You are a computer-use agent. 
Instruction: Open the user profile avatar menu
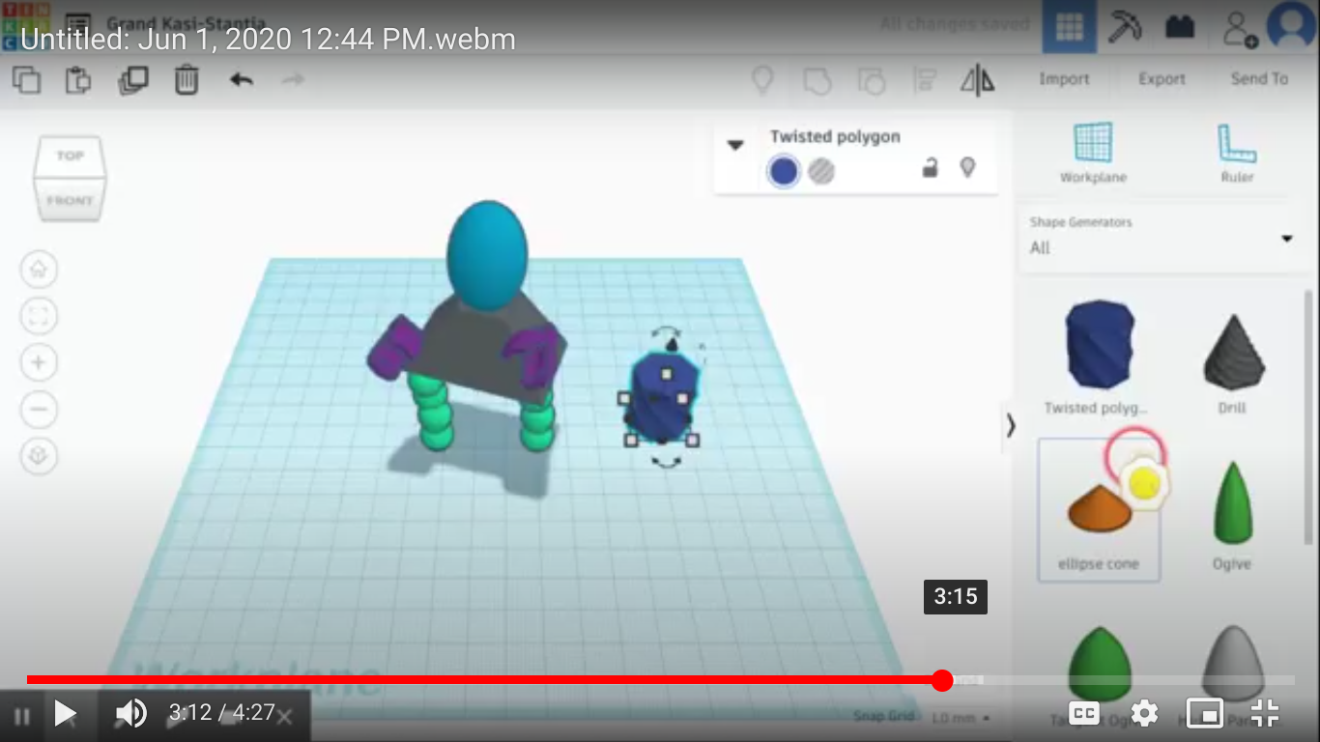[1293, 26]
